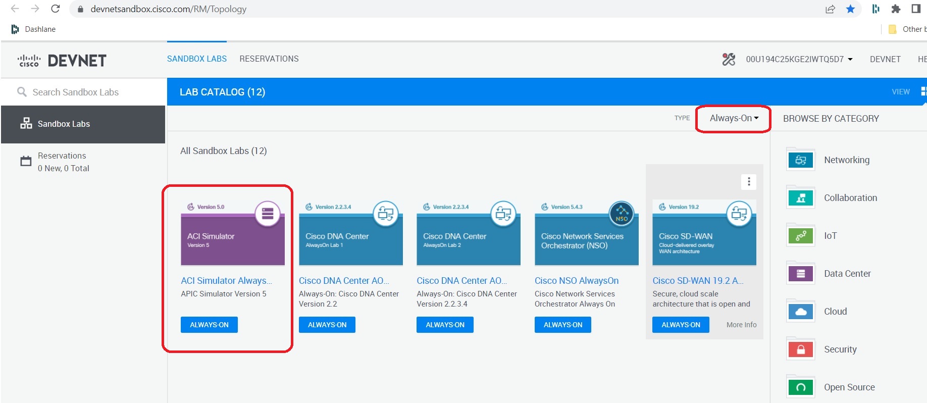This screenshot has width=927, height=403.
Task: Click the Security lock category icon
Action: [801, 349]
